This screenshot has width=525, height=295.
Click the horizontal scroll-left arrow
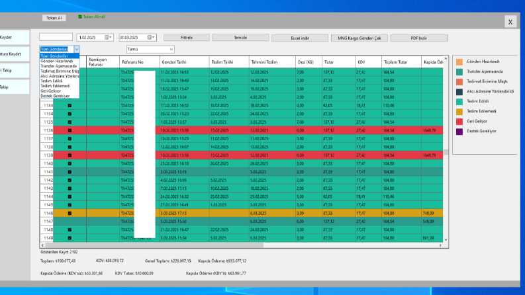(42, 245)
